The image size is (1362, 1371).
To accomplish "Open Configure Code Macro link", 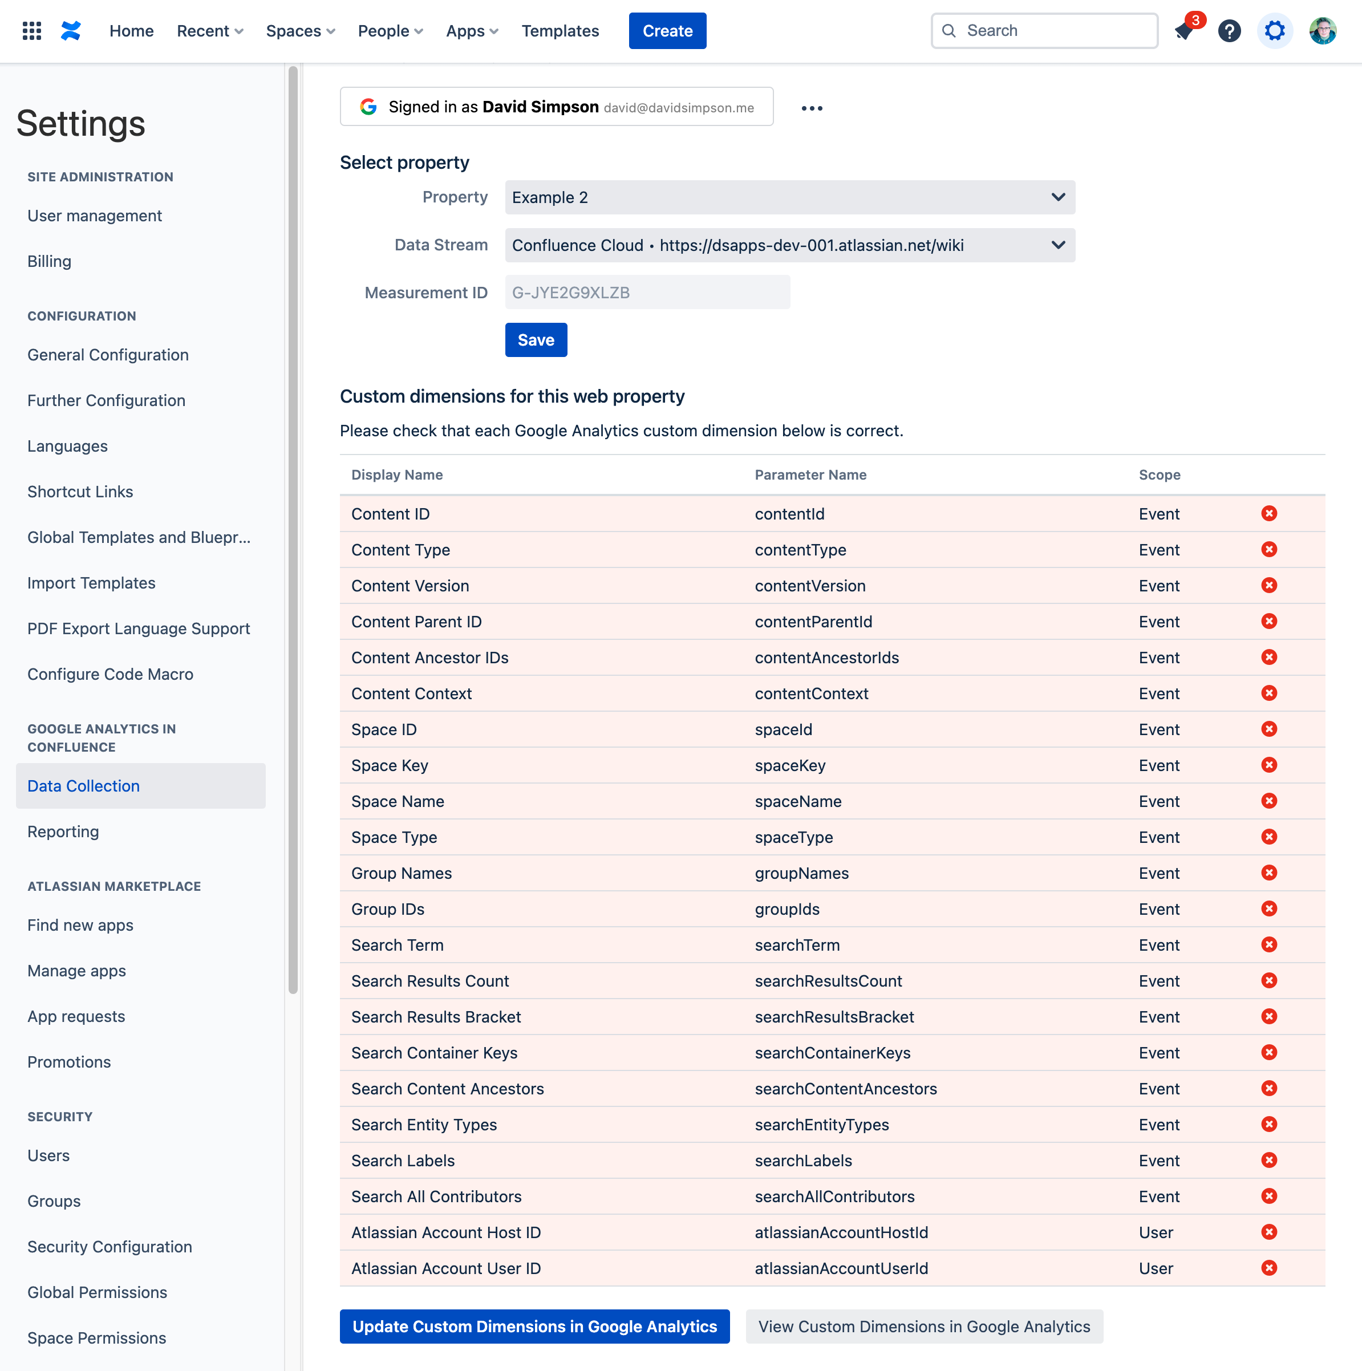I will (x=110, y=674).
